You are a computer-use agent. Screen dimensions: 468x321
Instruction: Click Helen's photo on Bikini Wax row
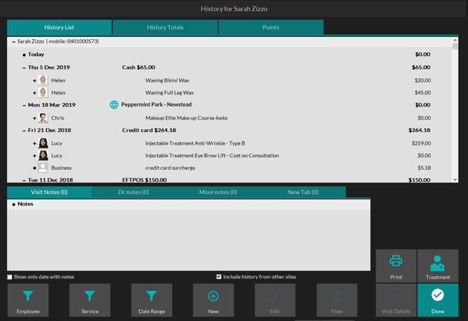click(43, 80)
